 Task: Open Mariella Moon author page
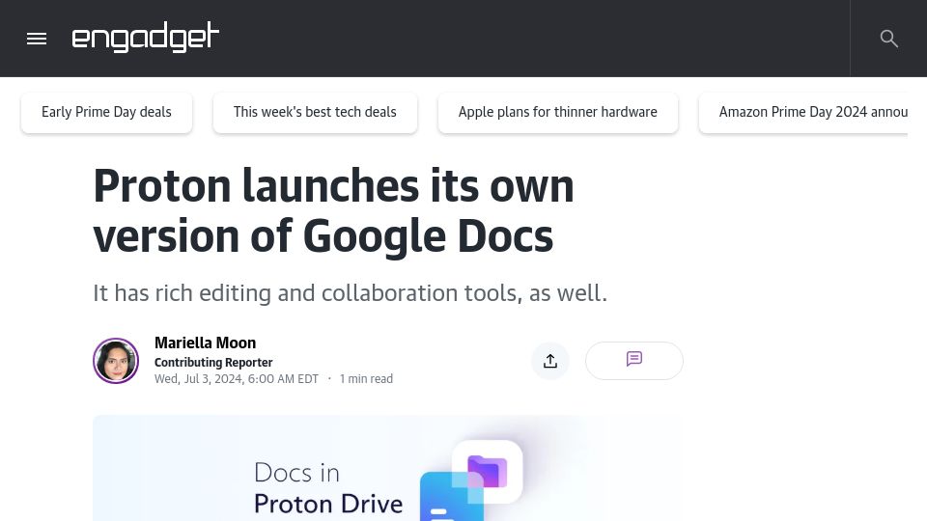click(x=205, y=343)
